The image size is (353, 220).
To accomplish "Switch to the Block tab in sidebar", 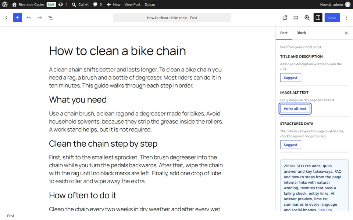I will click(301, 33).
